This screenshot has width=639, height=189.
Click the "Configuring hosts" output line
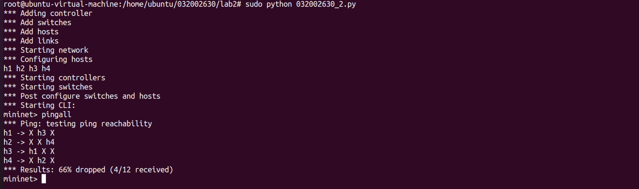pyautogui.click(x=48, y=59)
